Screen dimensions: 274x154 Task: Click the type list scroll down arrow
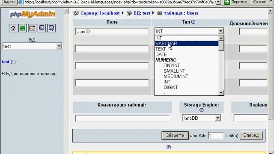221,93
